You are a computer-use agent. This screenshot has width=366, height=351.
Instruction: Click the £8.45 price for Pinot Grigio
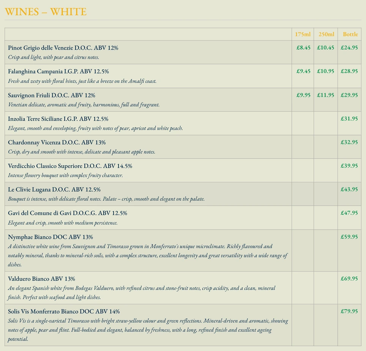(x=303, y=47)
